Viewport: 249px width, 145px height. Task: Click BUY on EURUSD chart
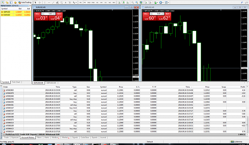click(59, 14)
